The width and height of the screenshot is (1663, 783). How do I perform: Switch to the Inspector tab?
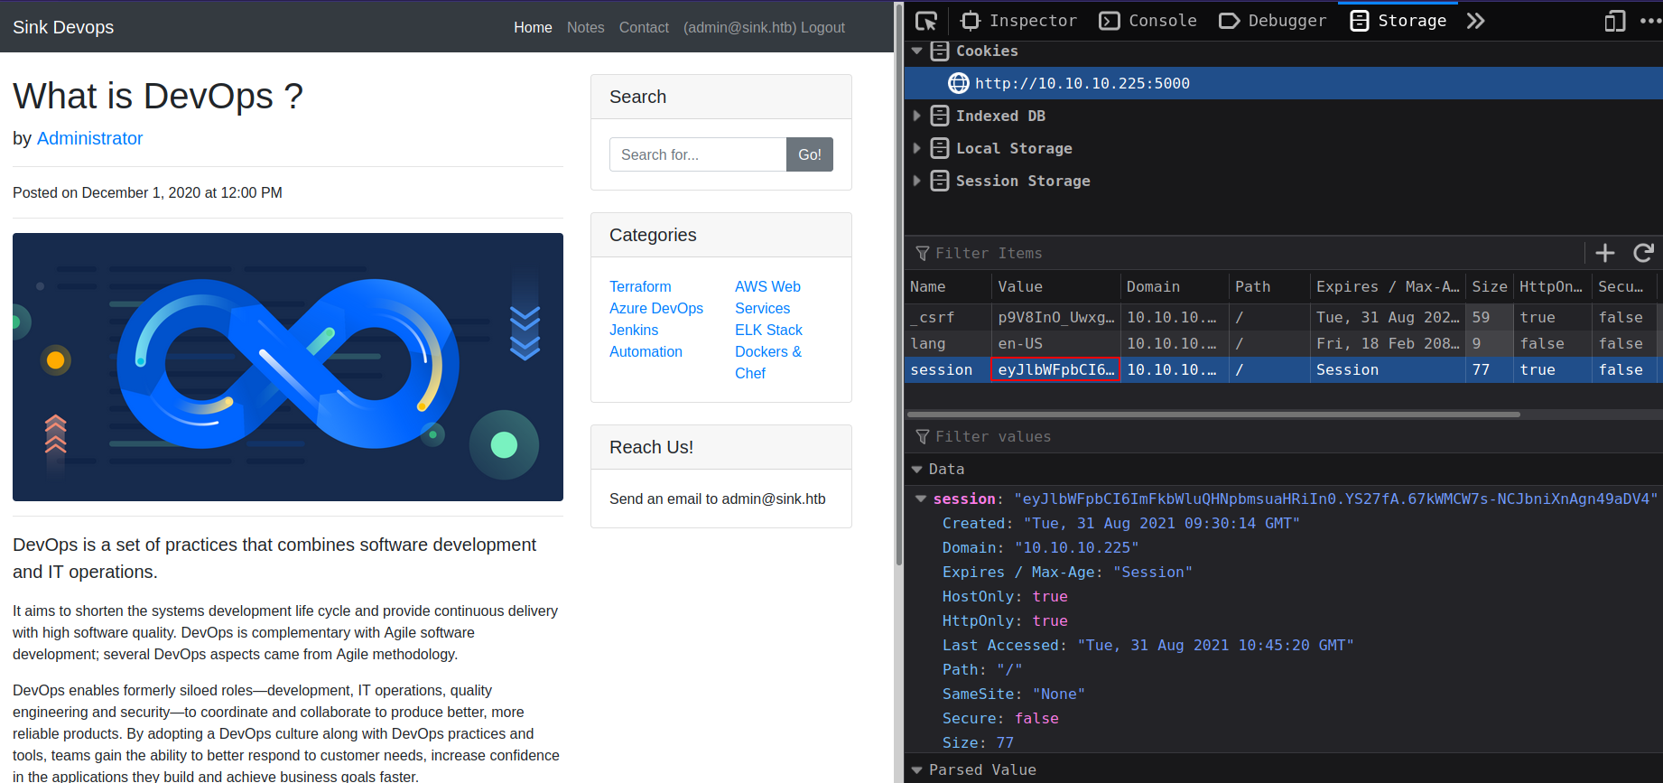pyautogui.click(x=1019, y=21)
